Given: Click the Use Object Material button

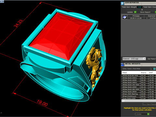Looking at the screenshot, I should pyautogui.click(x=149, y=104).
